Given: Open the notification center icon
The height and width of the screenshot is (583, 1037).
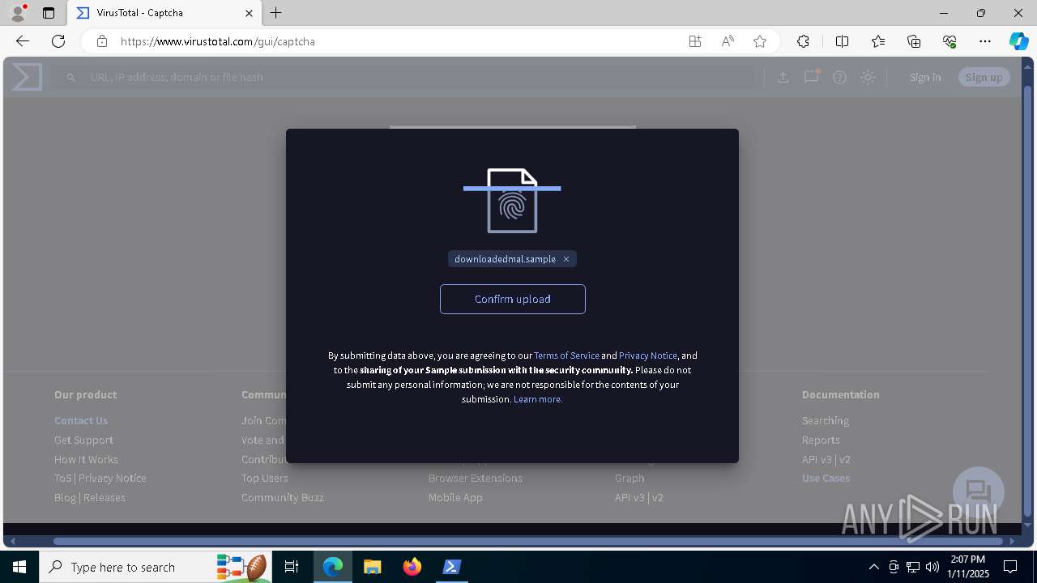Looking at the screenshot, I should click(x=1010, y=567).
